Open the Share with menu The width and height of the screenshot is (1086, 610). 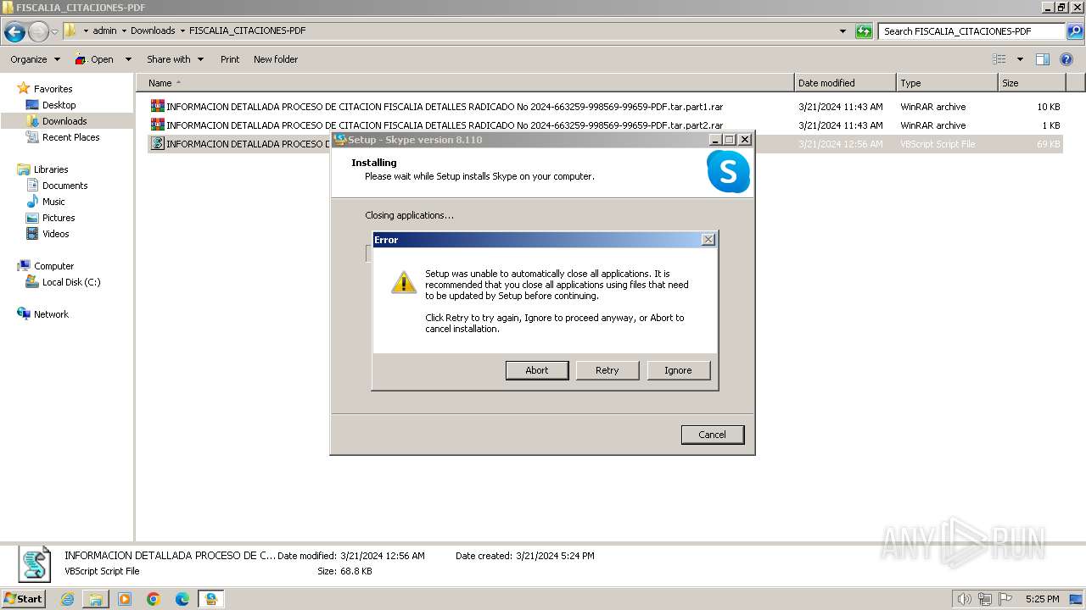175,59
